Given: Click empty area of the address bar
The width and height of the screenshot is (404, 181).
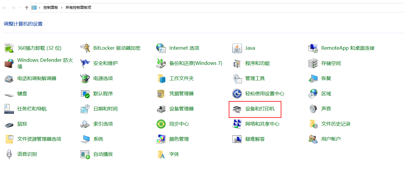Looking at the screenshot, I should tap(243, 8).
